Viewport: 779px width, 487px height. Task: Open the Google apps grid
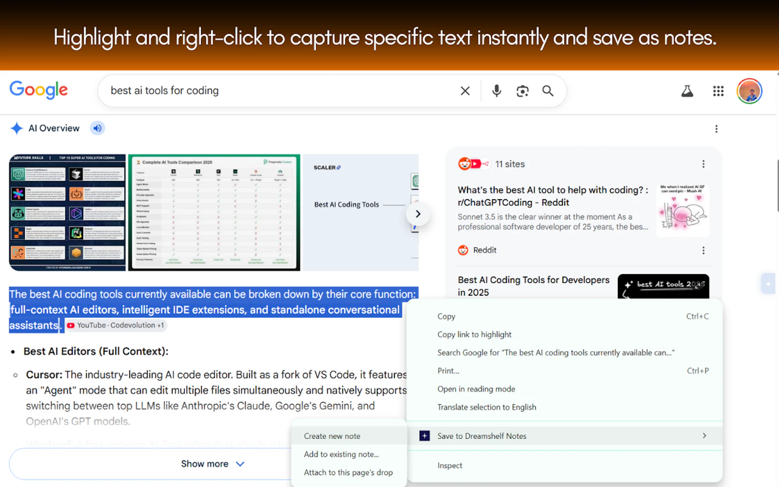[x=718, y=91]
